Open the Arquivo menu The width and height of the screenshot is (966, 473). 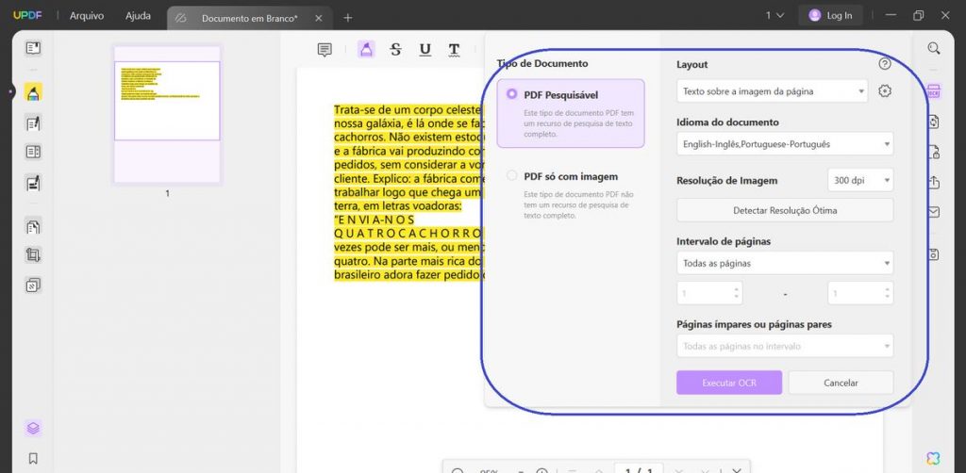tap(87, 16)
